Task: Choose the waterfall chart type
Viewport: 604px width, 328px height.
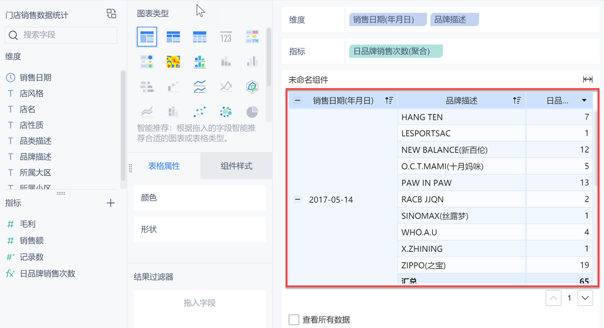Action: click(173, 87)
